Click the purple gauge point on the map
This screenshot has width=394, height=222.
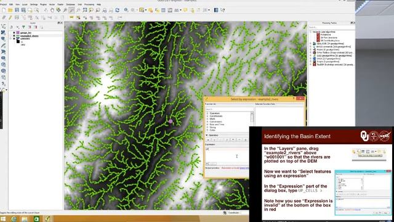[171, 121]
